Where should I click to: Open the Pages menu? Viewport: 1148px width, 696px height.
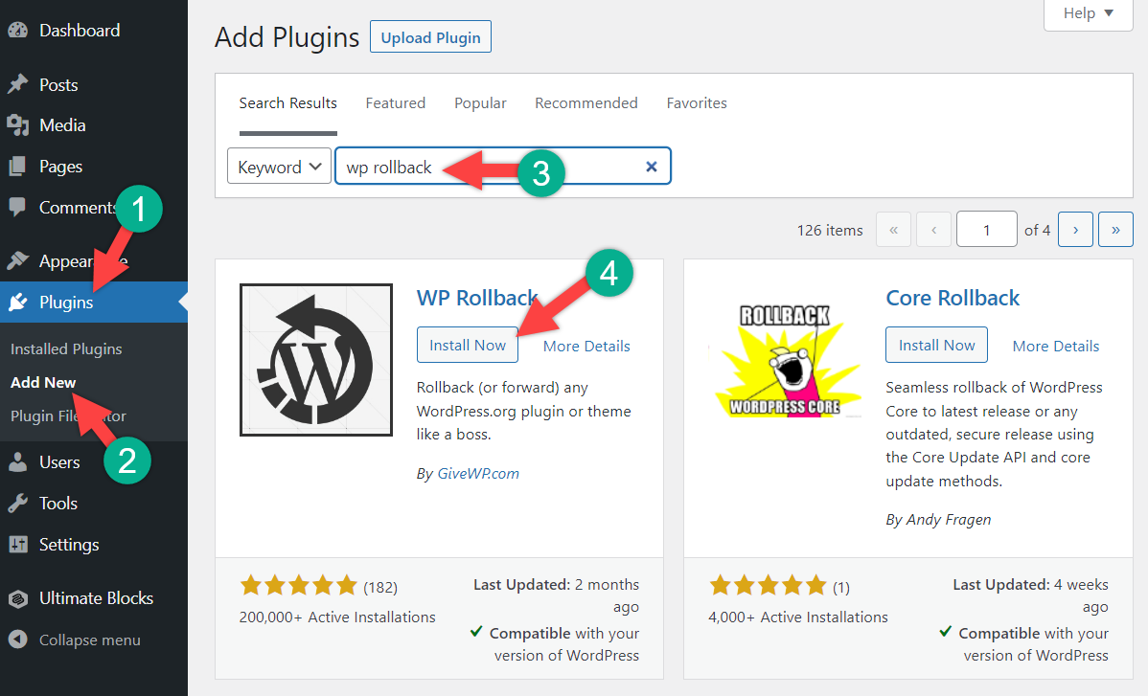pos(60,167)
